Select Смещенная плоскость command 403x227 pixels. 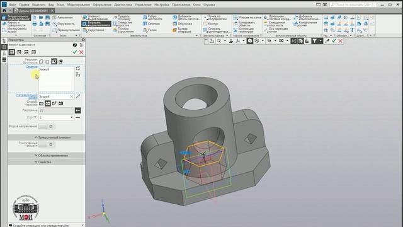(x=275, y=24)
